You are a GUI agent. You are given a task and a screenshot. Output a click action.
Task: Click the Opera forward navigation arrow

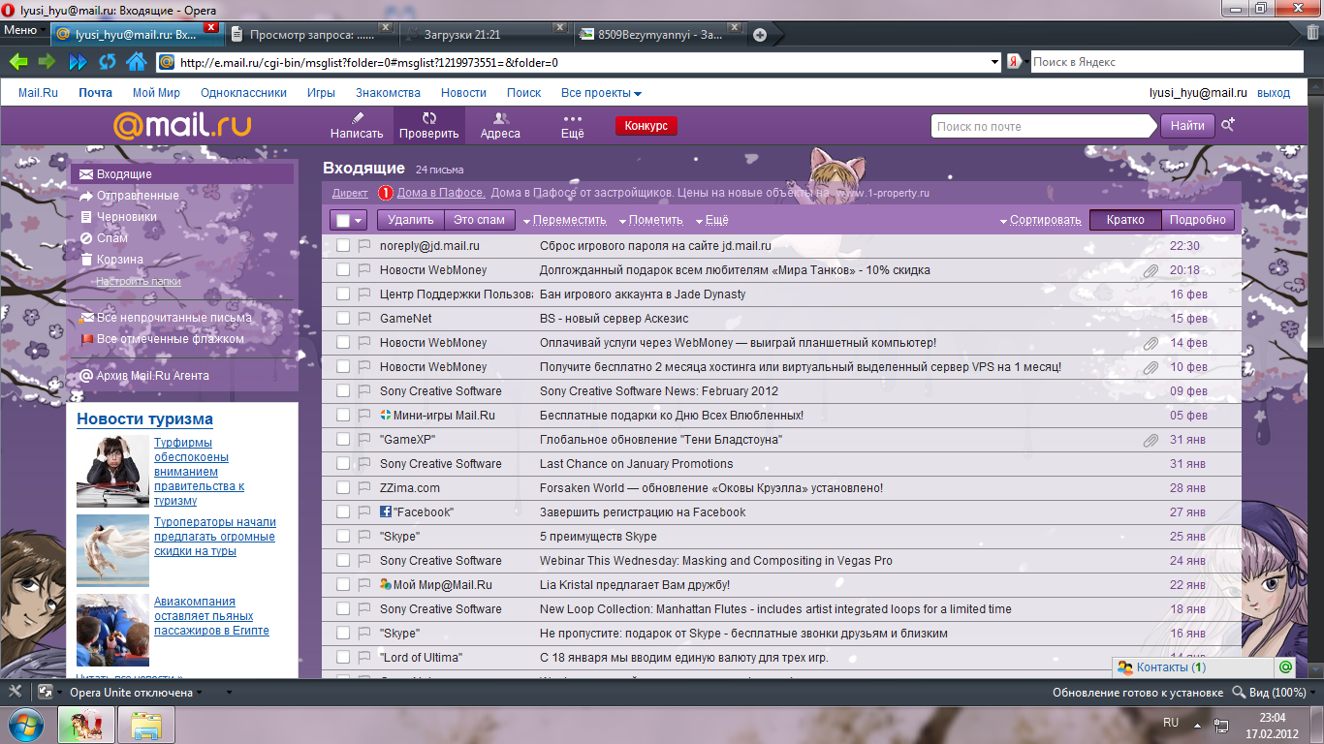(47, 62)
